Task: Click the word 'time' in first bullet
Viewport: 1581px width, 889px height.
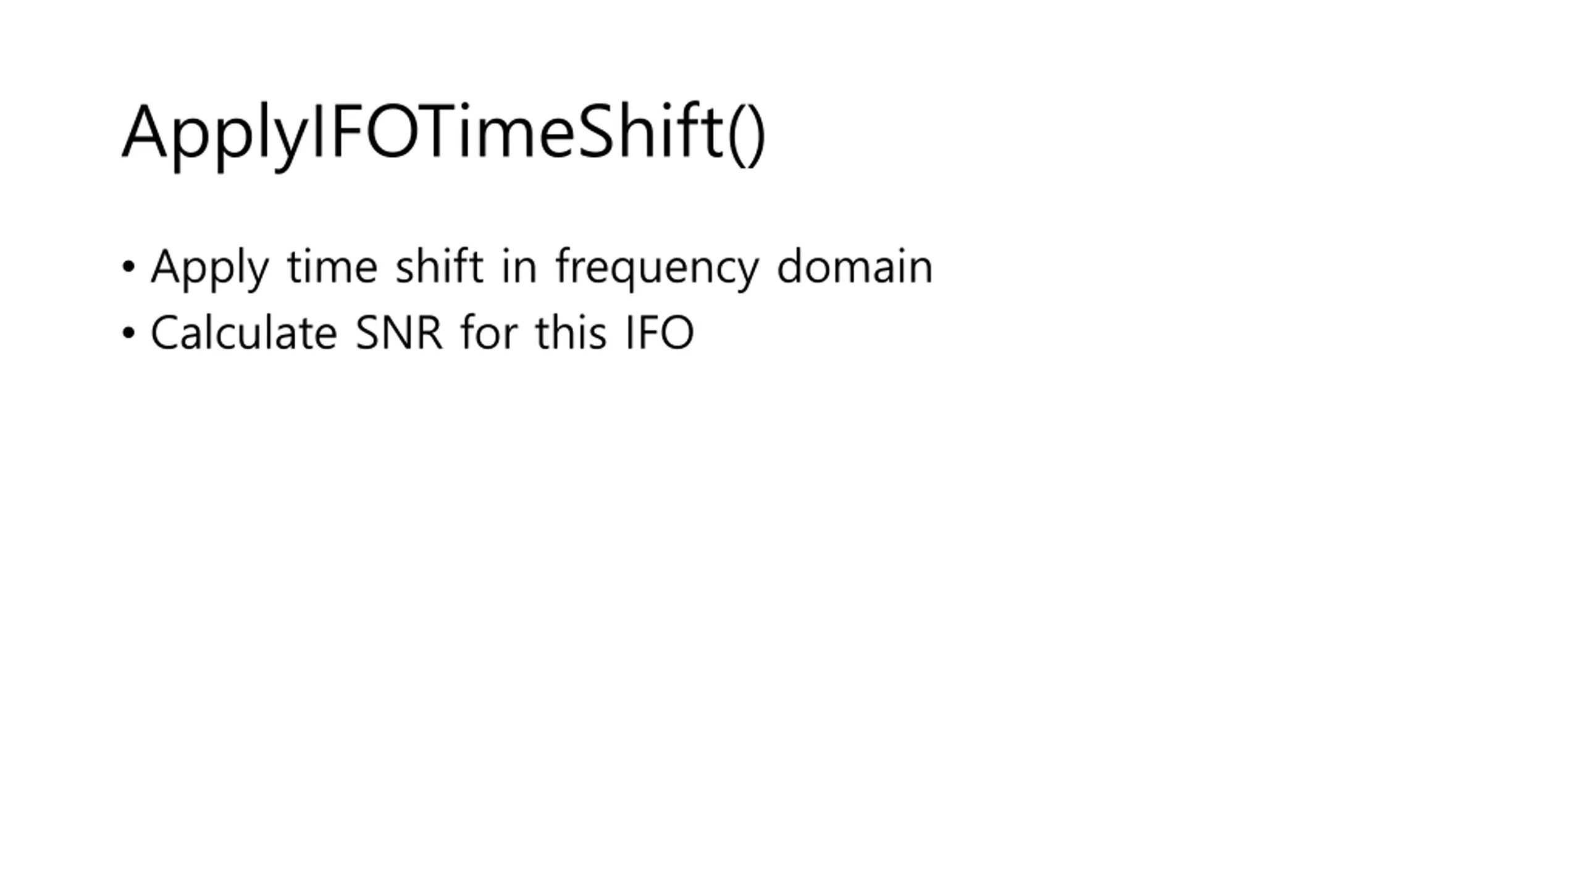Action: [332, 267]
